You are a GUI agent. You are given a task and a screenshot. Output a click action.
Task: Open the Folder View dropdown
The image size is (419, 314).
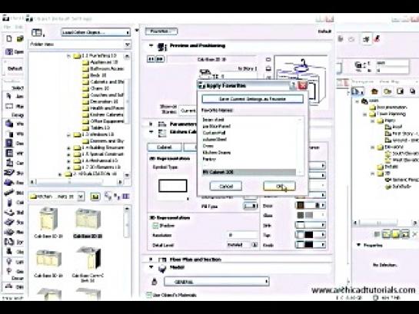(80, 45)
